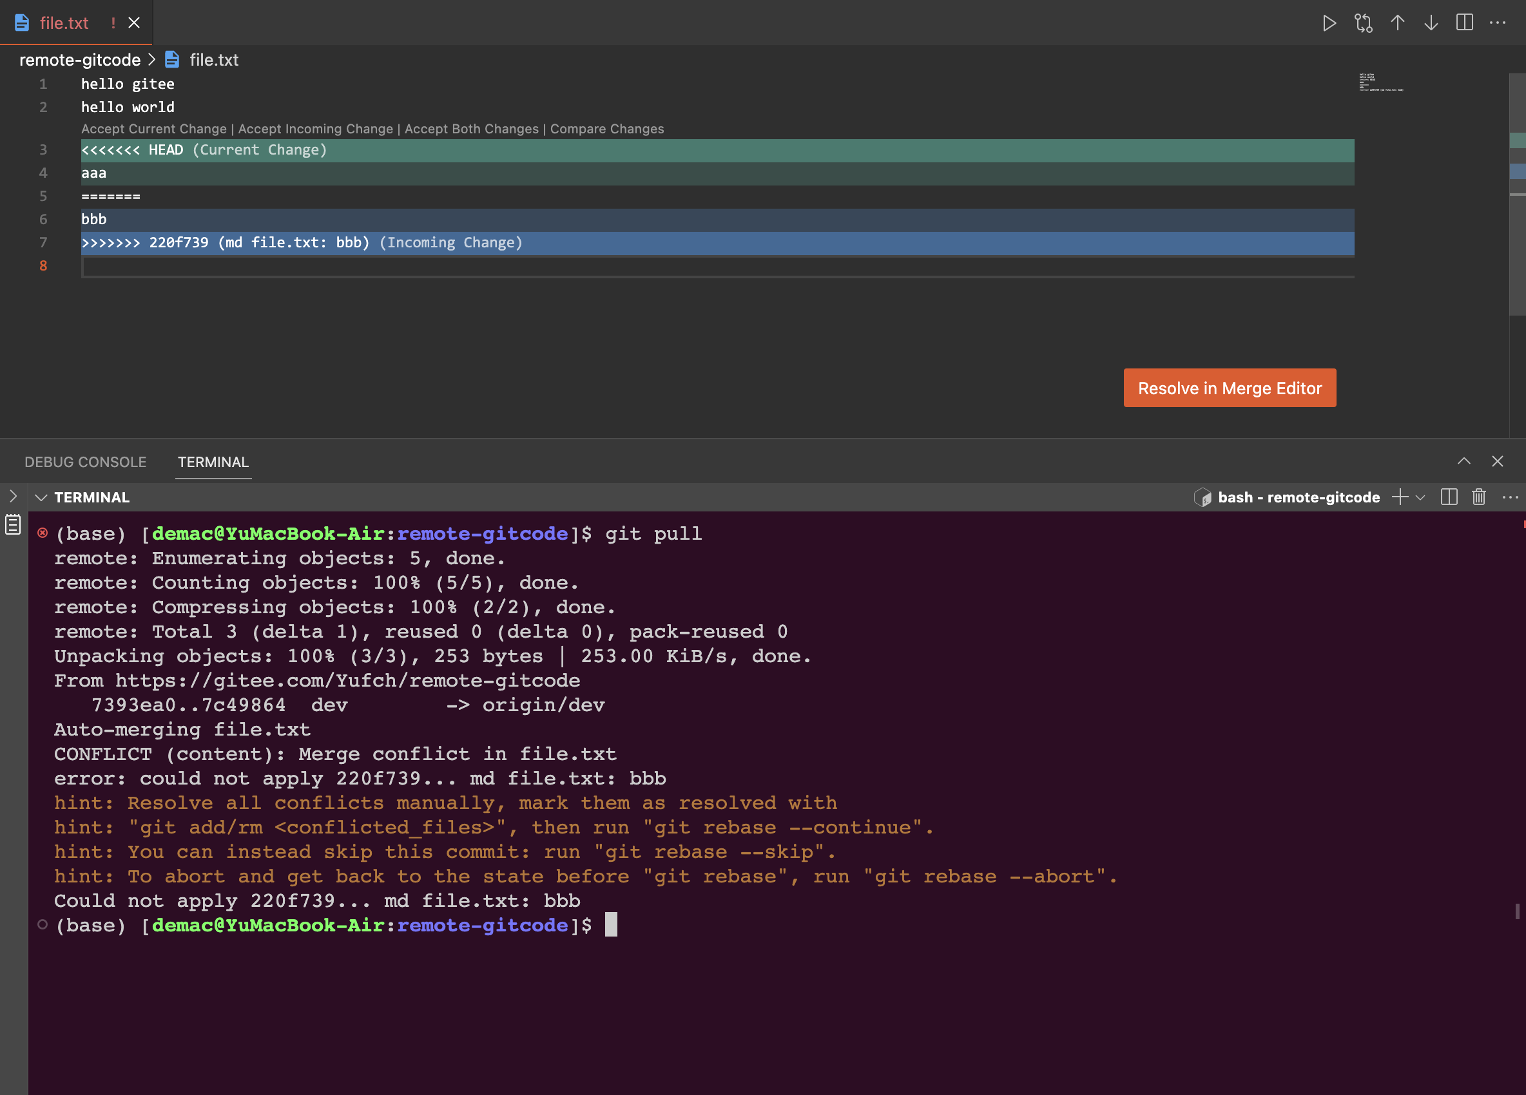Kill terminal with trash icon
The image size is (1526, 1095).
click(x=1478, y=497)
